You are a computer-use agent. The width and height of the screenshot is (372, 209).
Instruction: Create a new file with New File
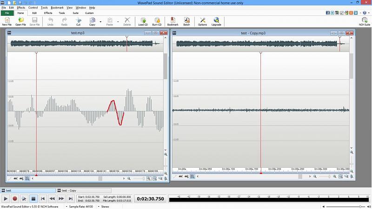coord(7,21)
